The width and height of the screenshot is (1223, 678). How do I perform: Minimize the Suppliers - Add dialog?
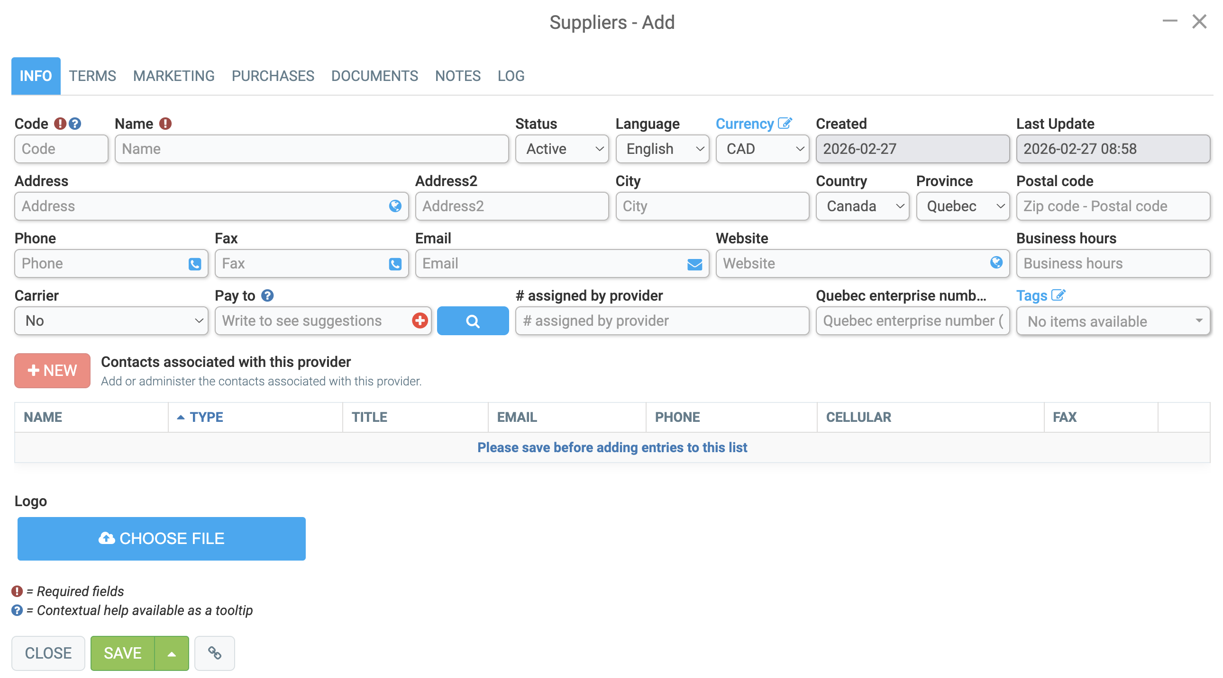[x=1170, y=21]
